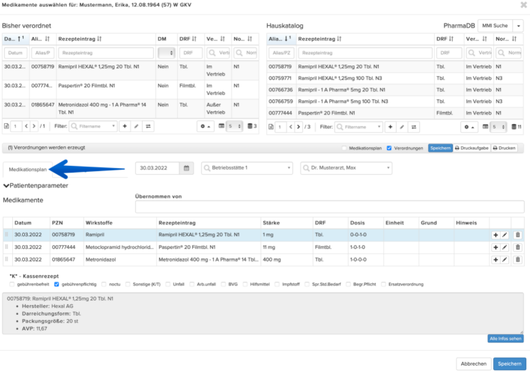The height and width of the screenshot is (372, 530).
Task: Swap filter icon in Hauskatalog toolbar
Action: coord(414,127)
